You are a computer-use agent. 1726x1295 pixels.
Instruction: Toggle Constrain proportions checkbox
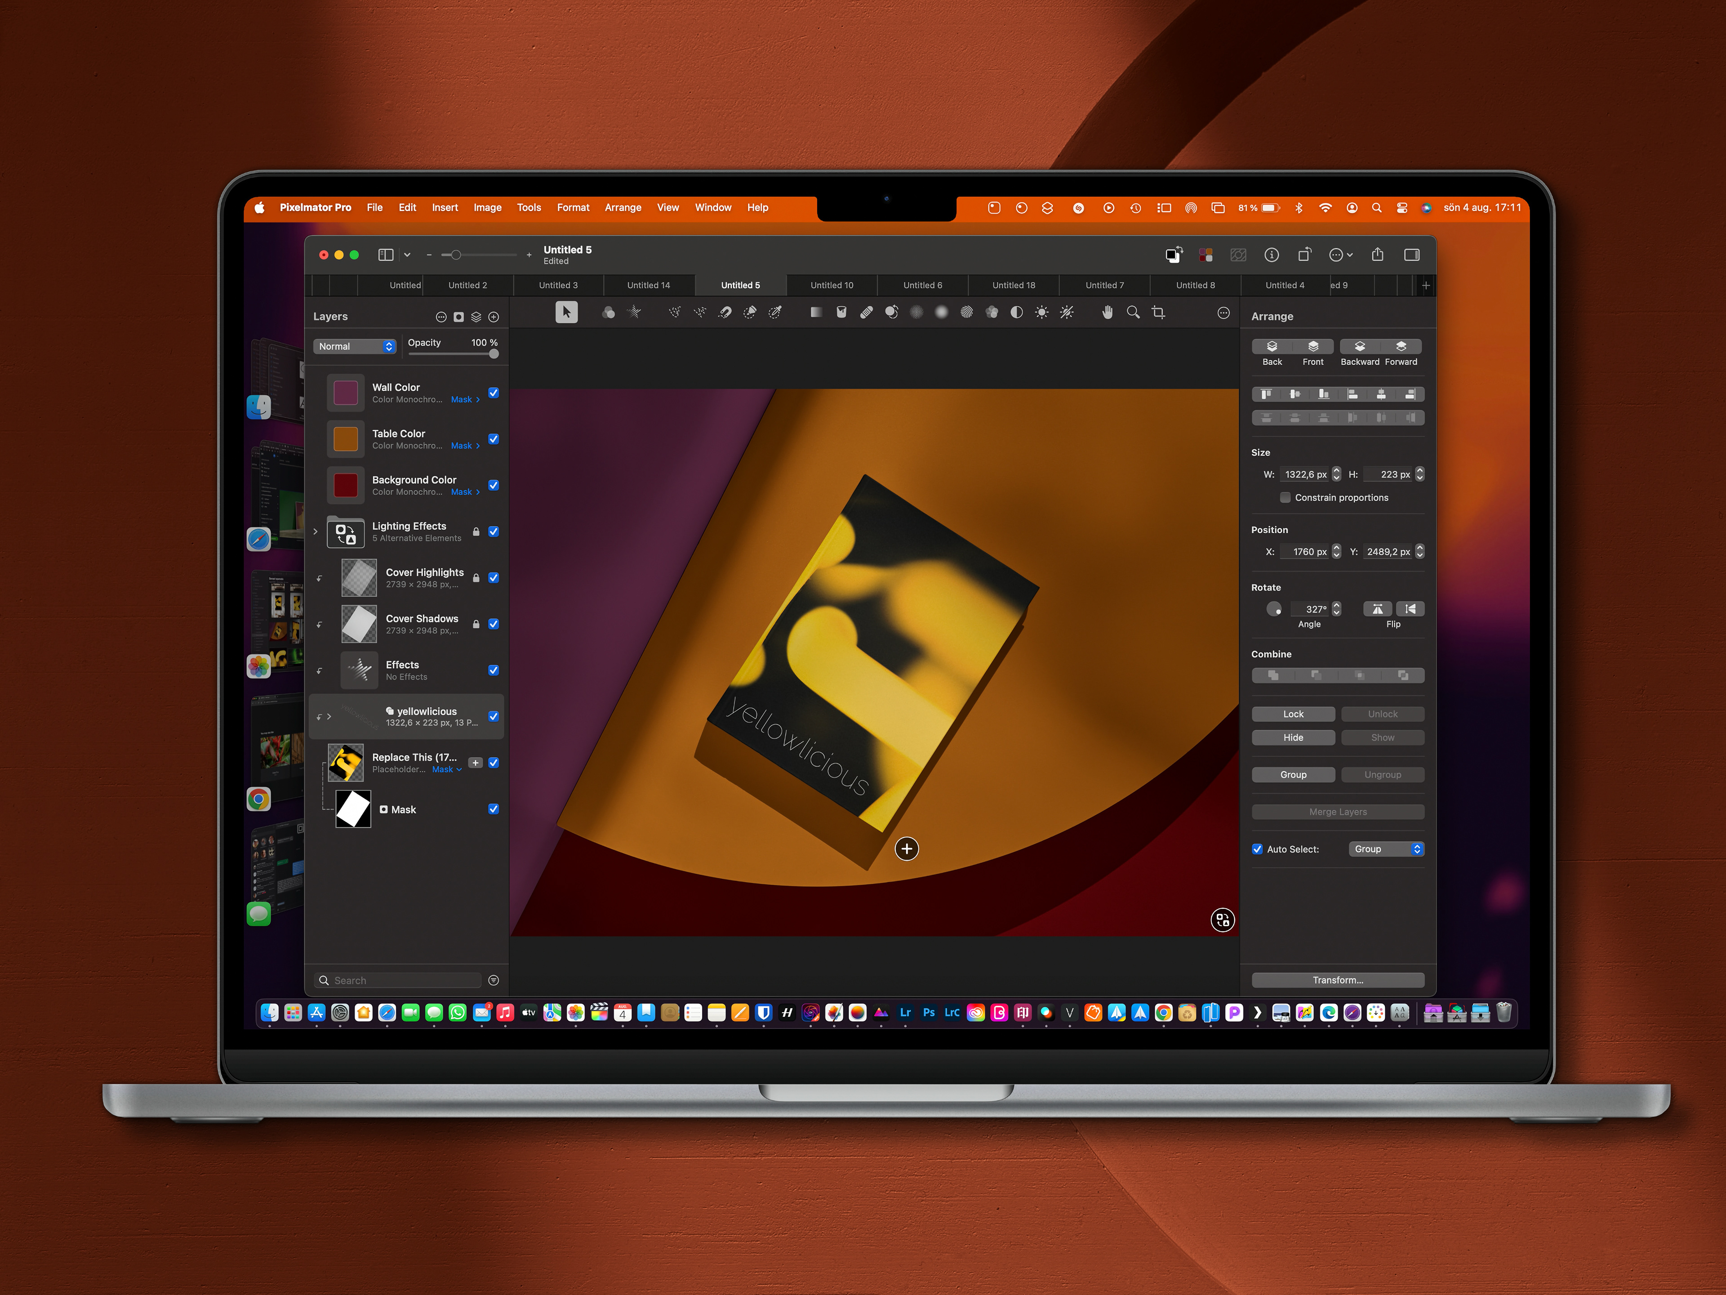pyautogui.click(x=1284, y=497)
